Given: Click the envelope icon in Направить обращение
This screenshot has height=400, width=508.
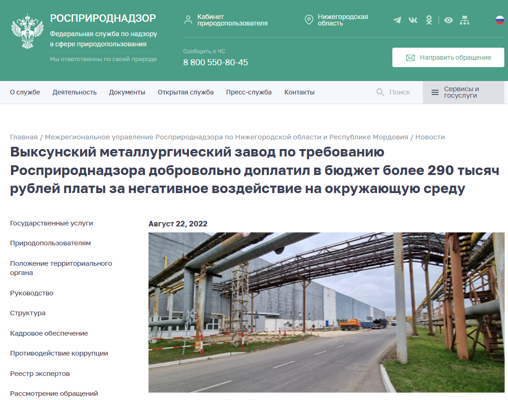Looking at the screenshot, I should tap(410, 58).
